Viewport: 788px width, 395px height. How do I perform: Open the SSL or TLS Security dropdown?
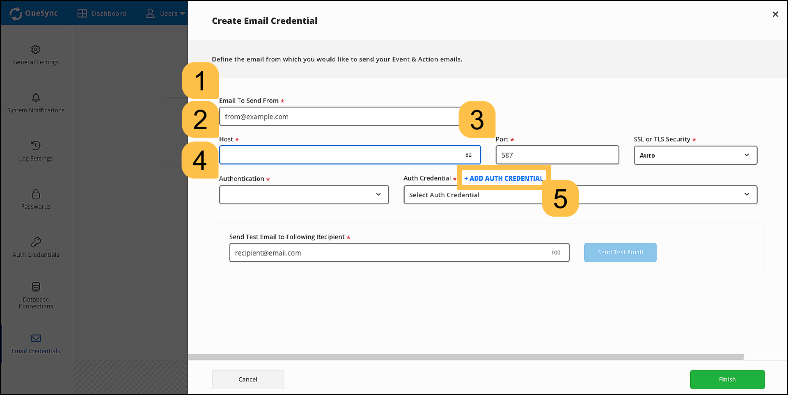pos(695,155)
